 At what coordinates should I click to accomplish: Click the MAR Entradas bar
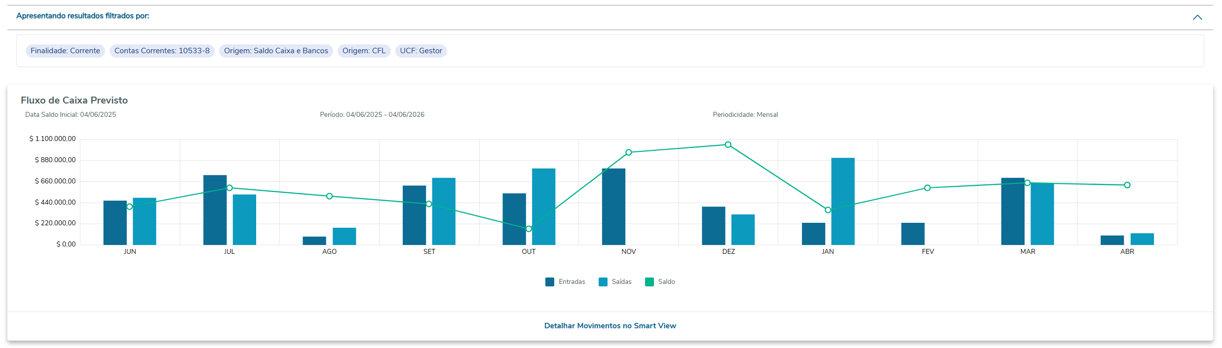[1013, 211]
